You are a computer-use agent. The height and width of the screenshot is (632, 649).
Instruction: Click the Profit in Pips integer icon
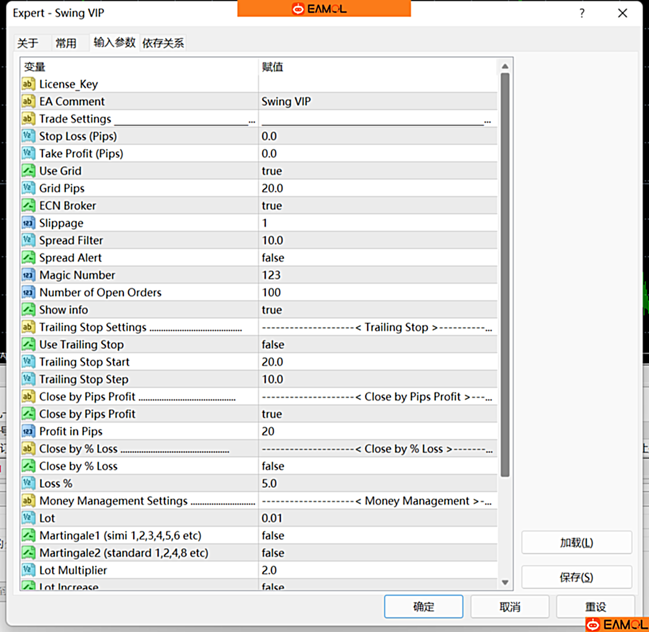(28, 432)
